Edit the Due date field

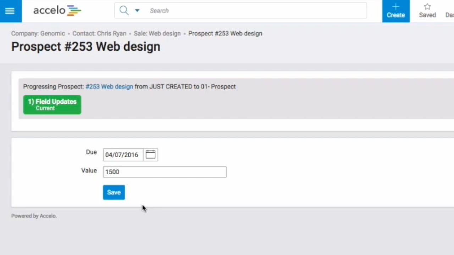[123, 155]
